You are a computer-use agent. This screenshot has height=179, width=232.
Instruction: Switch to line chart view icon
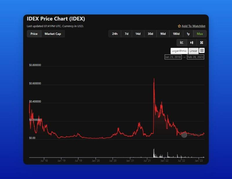click(182, 43)
